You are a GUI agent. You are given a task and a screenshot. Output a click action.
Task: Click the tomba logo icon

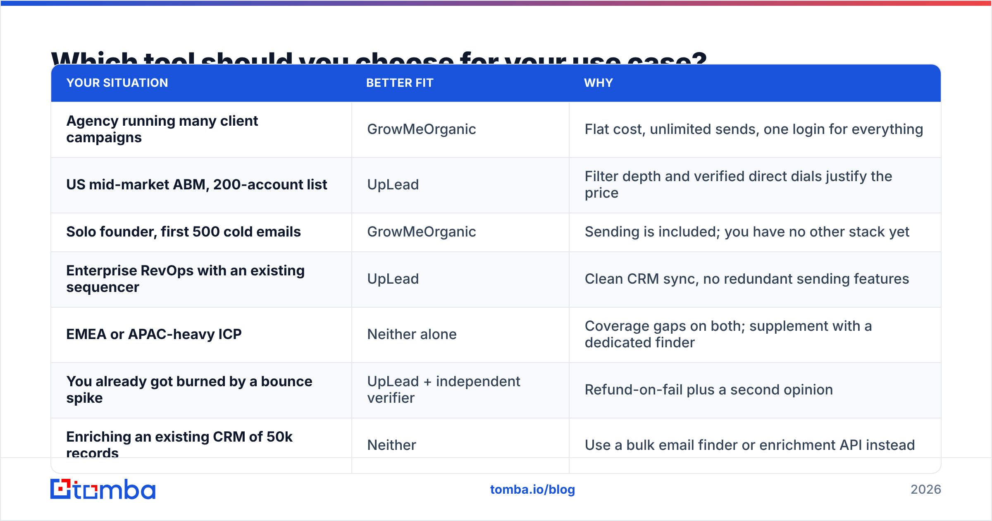103,489
